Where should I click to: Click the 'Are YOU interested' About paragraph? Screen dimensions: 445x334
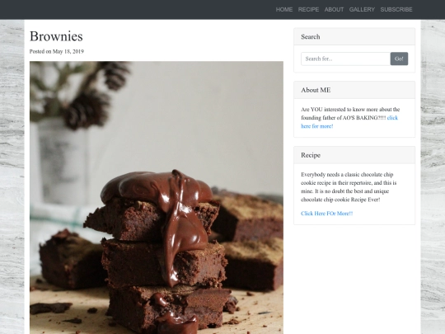[350, 118]
